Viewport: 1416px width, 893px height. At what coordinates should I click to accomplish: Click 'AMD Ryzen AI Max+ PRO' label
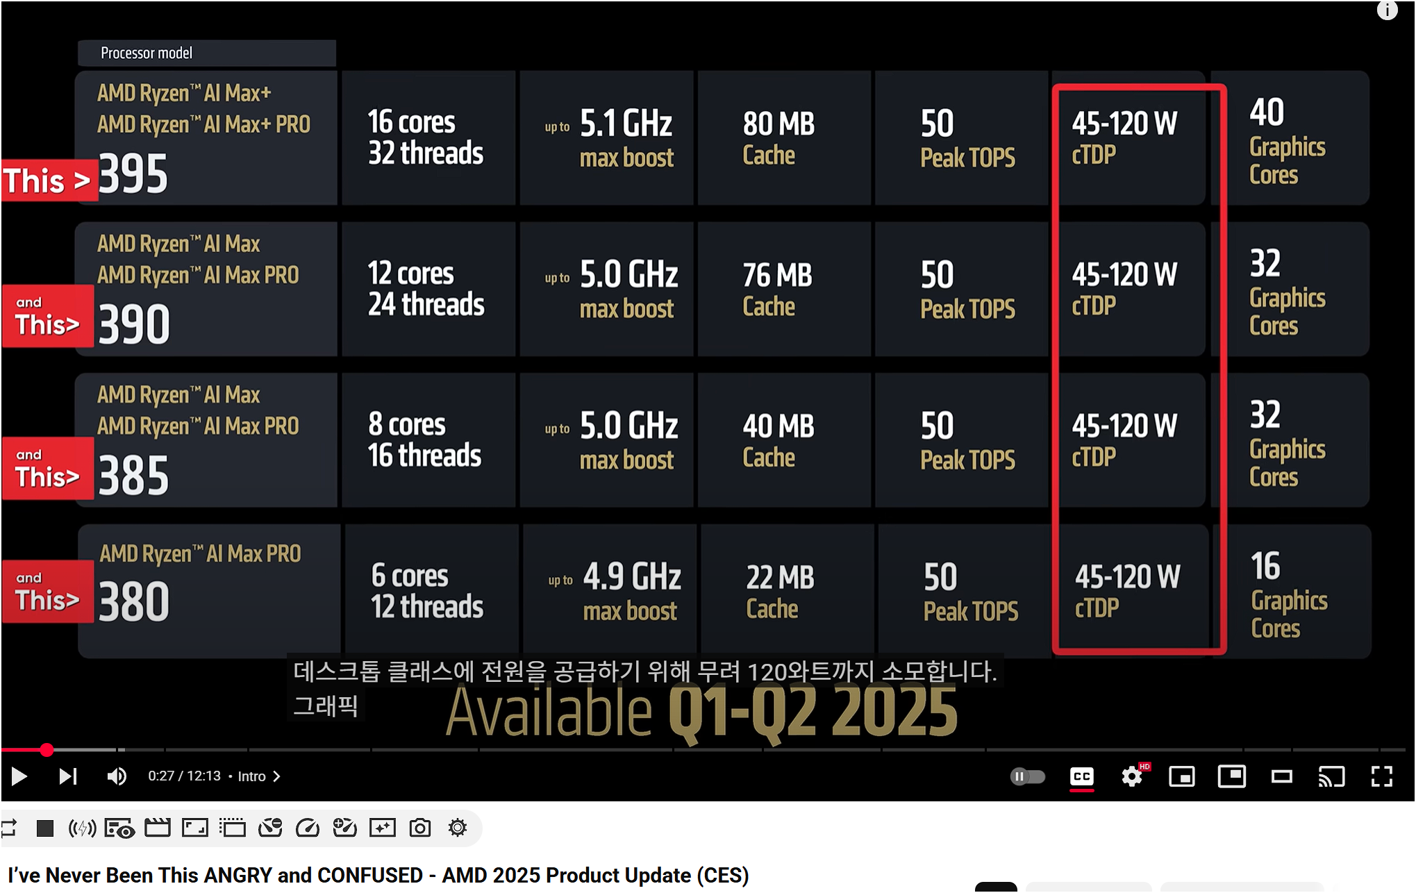click(x=203, y=124)
